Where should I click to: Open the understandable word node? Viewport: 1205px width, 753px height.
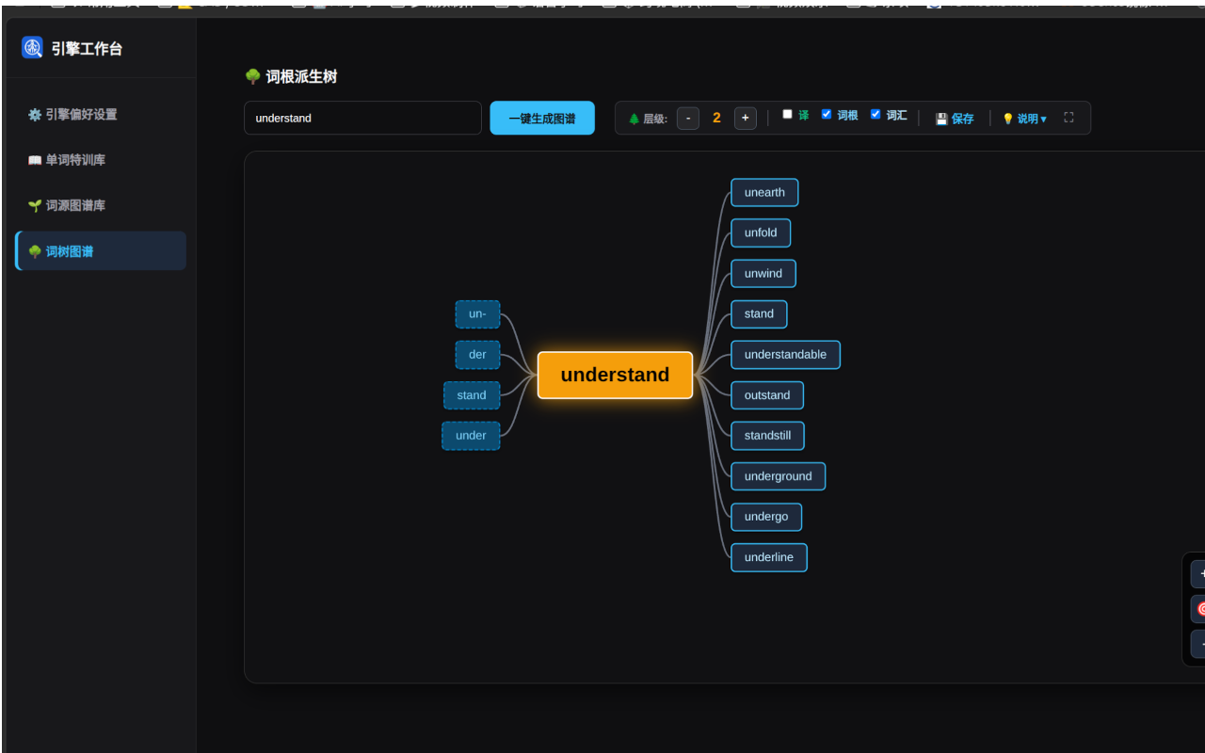[785, 355]
